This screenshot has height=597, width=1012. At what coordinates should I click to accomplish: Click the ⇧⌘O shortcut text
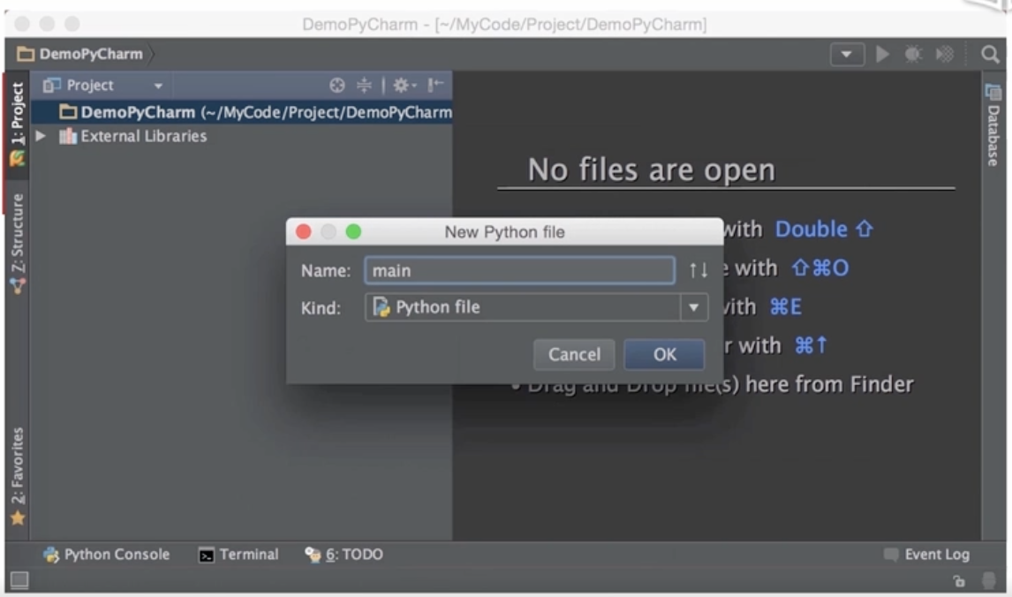pos(820,268)
